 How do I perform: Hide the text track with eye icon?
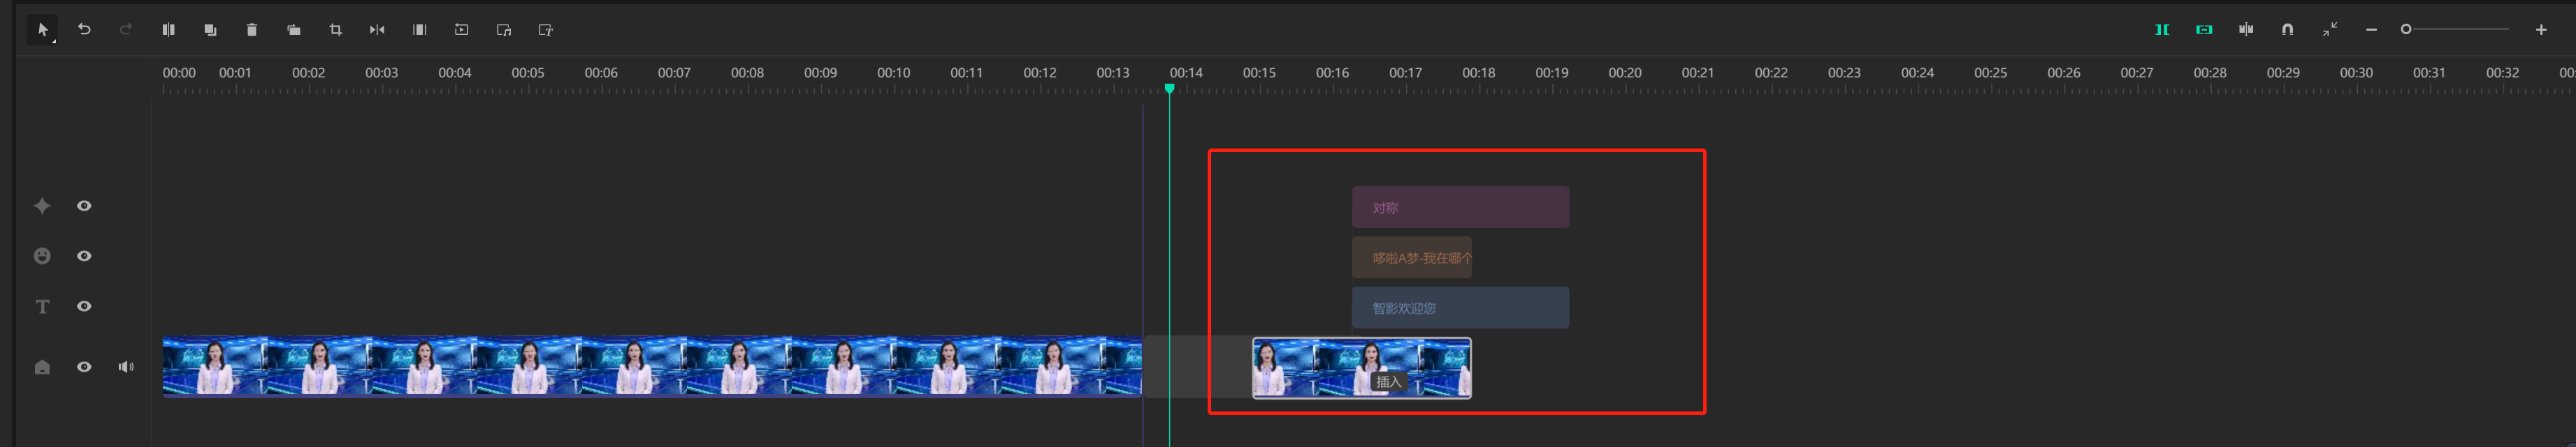click(84, 306)
